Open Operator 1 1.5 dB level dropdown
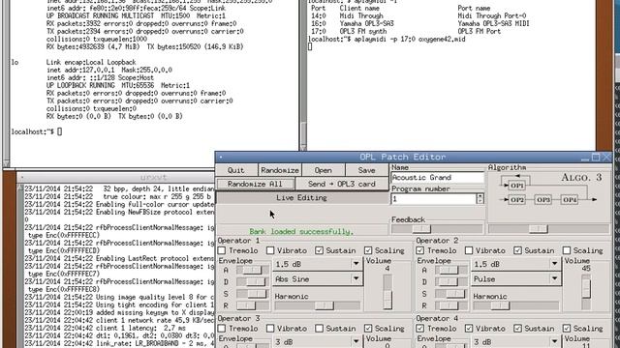This screenshot has width=620, height=348. coord(318,264)
